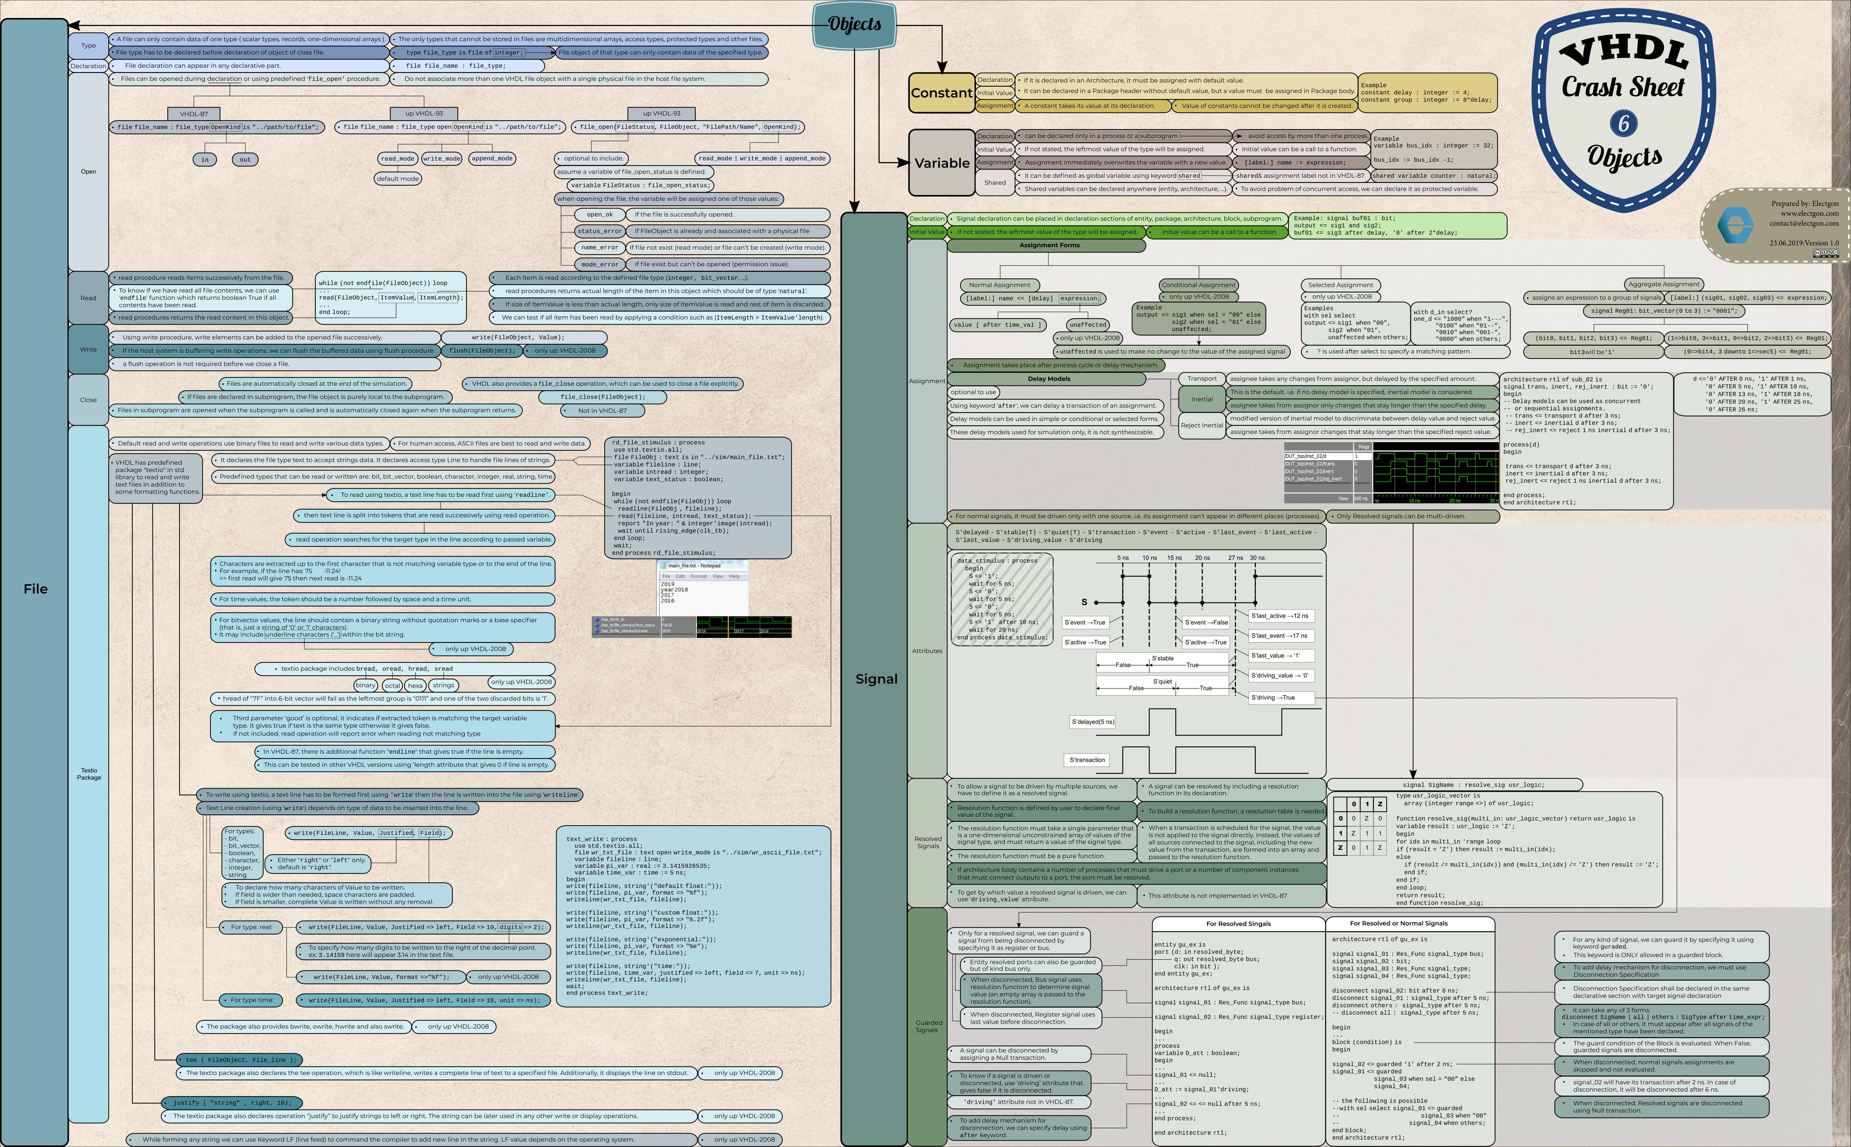Image resolution: width=1851 pixels, height=1147 pixels.
Task: Click the '23.06.2019:Version 1.0' text
Action: [1804, 243]
